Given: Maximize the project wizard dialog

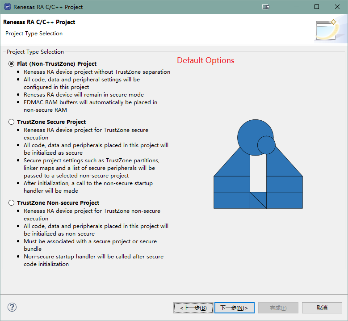Looking at the screenshot, I should [317, 7].
